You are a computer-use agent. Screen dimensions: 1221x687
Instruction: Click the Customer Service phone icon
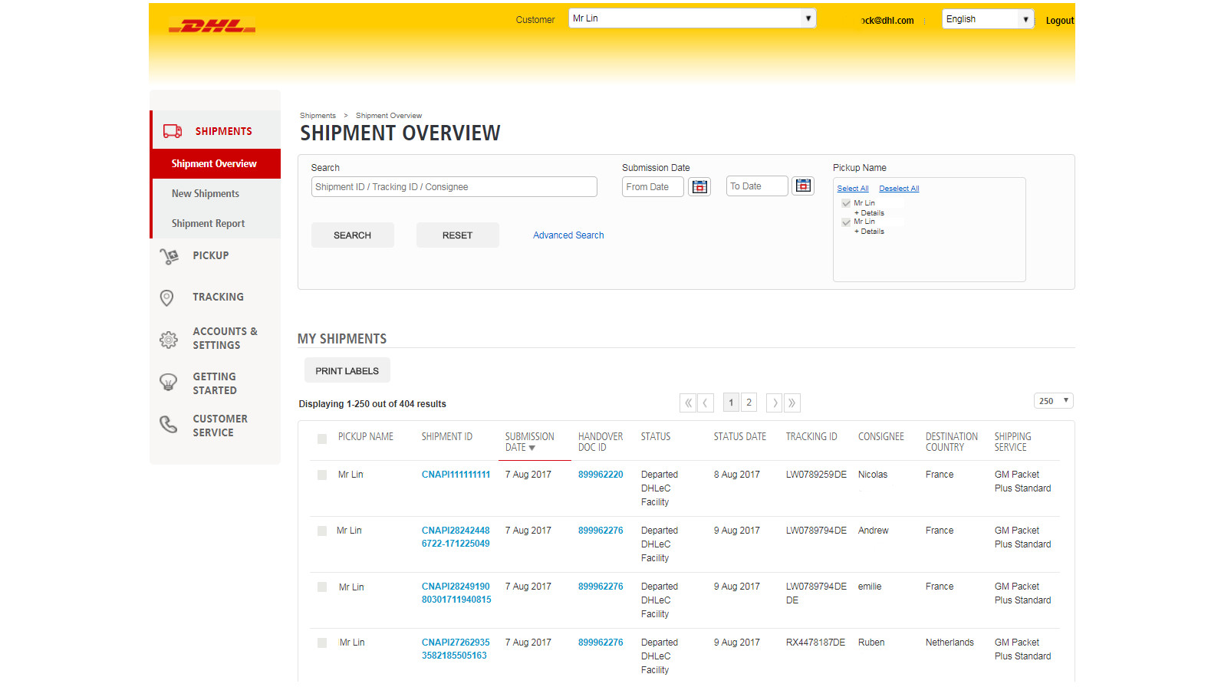168,425
